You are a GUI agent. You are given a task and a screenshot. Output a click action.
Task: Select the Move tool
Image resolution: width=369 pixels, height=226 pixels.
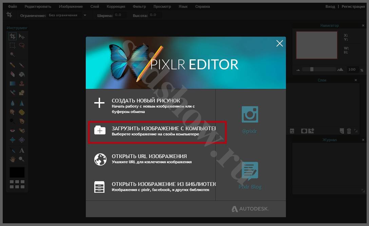(x=22, y=36)
